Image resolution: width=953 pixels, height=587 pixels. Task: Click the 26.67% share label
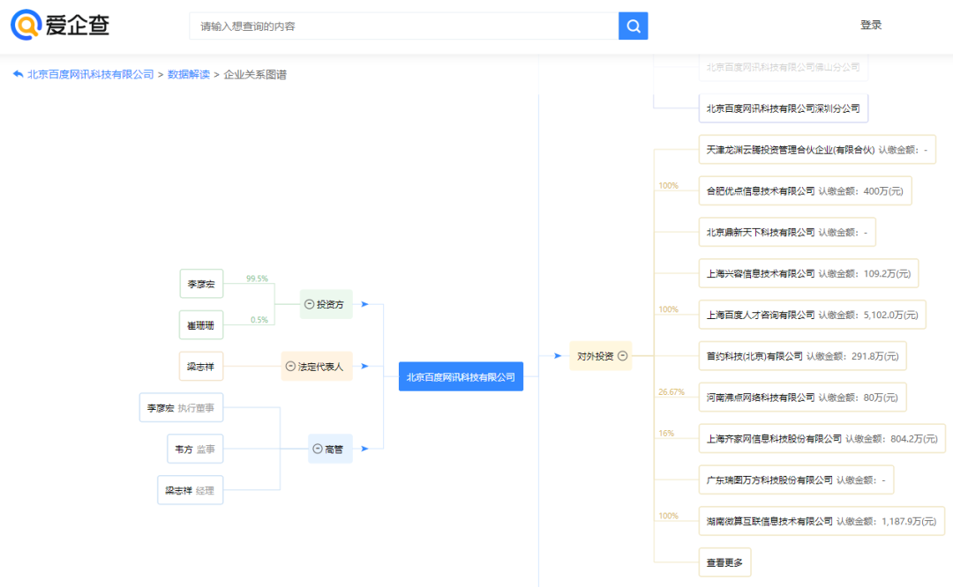pos(671,391)
